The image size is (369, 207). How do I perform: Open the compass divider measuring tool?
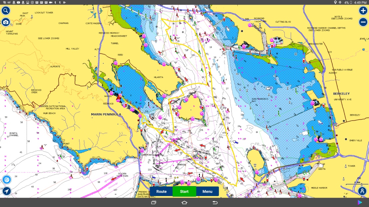pyautogui.click(x=362, y=191)
